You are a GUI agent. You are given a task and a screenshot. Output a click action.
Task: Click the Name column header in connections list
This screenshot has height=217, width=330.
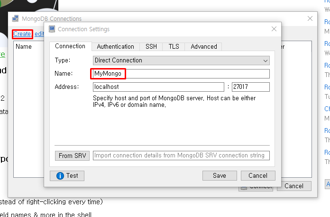pos(24,47)
